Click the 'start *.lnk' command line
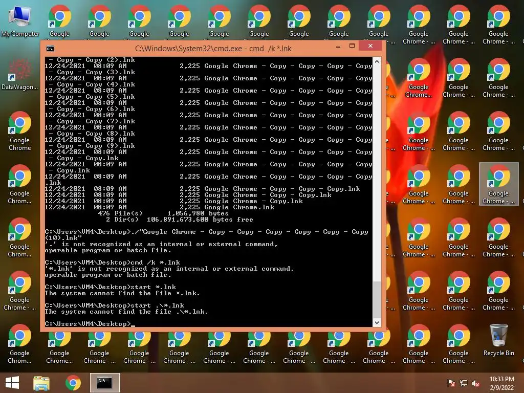Screen dimensions: 524x393 [x=111, y=287]
